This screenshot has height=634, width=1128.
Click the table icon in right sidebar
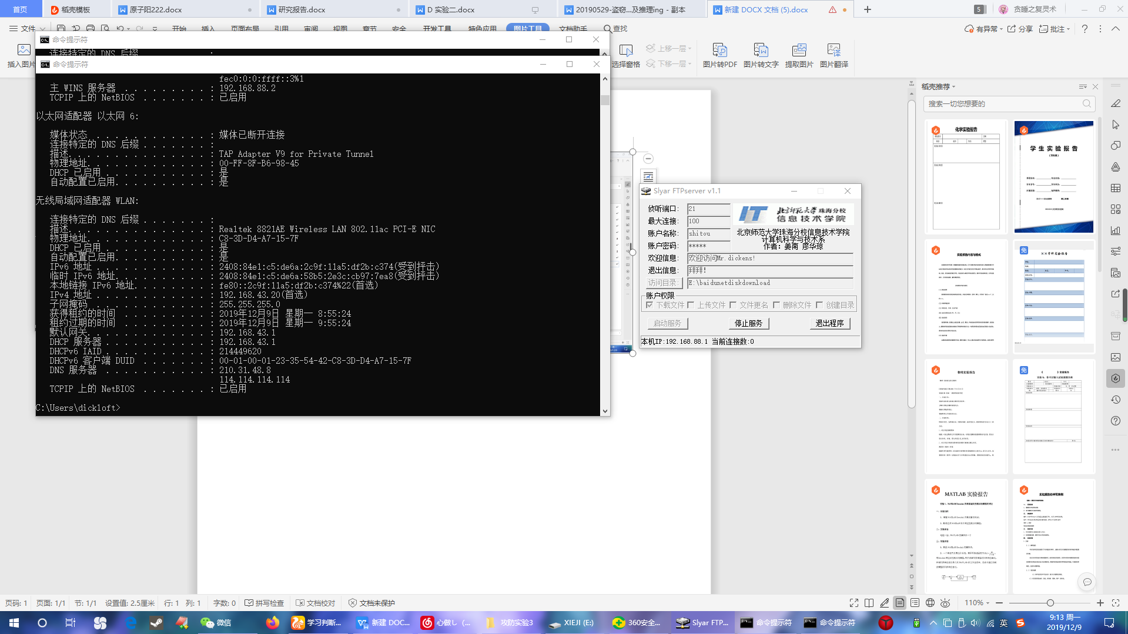[x=1116, y=188]
